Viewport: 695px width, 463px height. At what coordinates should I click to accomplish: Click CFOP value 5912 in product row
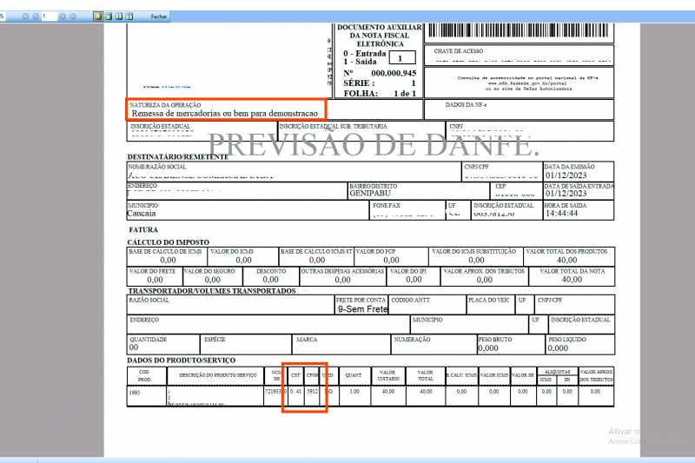[x=313, y=392]
